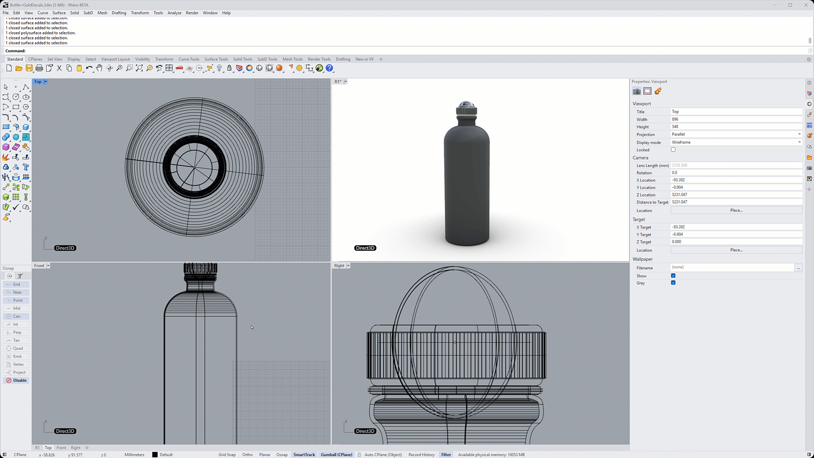Uncheck the wallpaper Show checkbox
The width and height of the screenshot is (814, 458).
[x=673, y=276]
